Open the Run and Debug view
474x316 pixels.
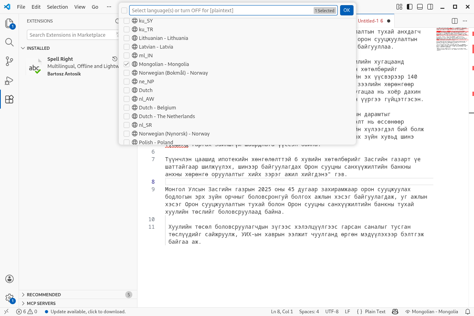coord(9,80)
